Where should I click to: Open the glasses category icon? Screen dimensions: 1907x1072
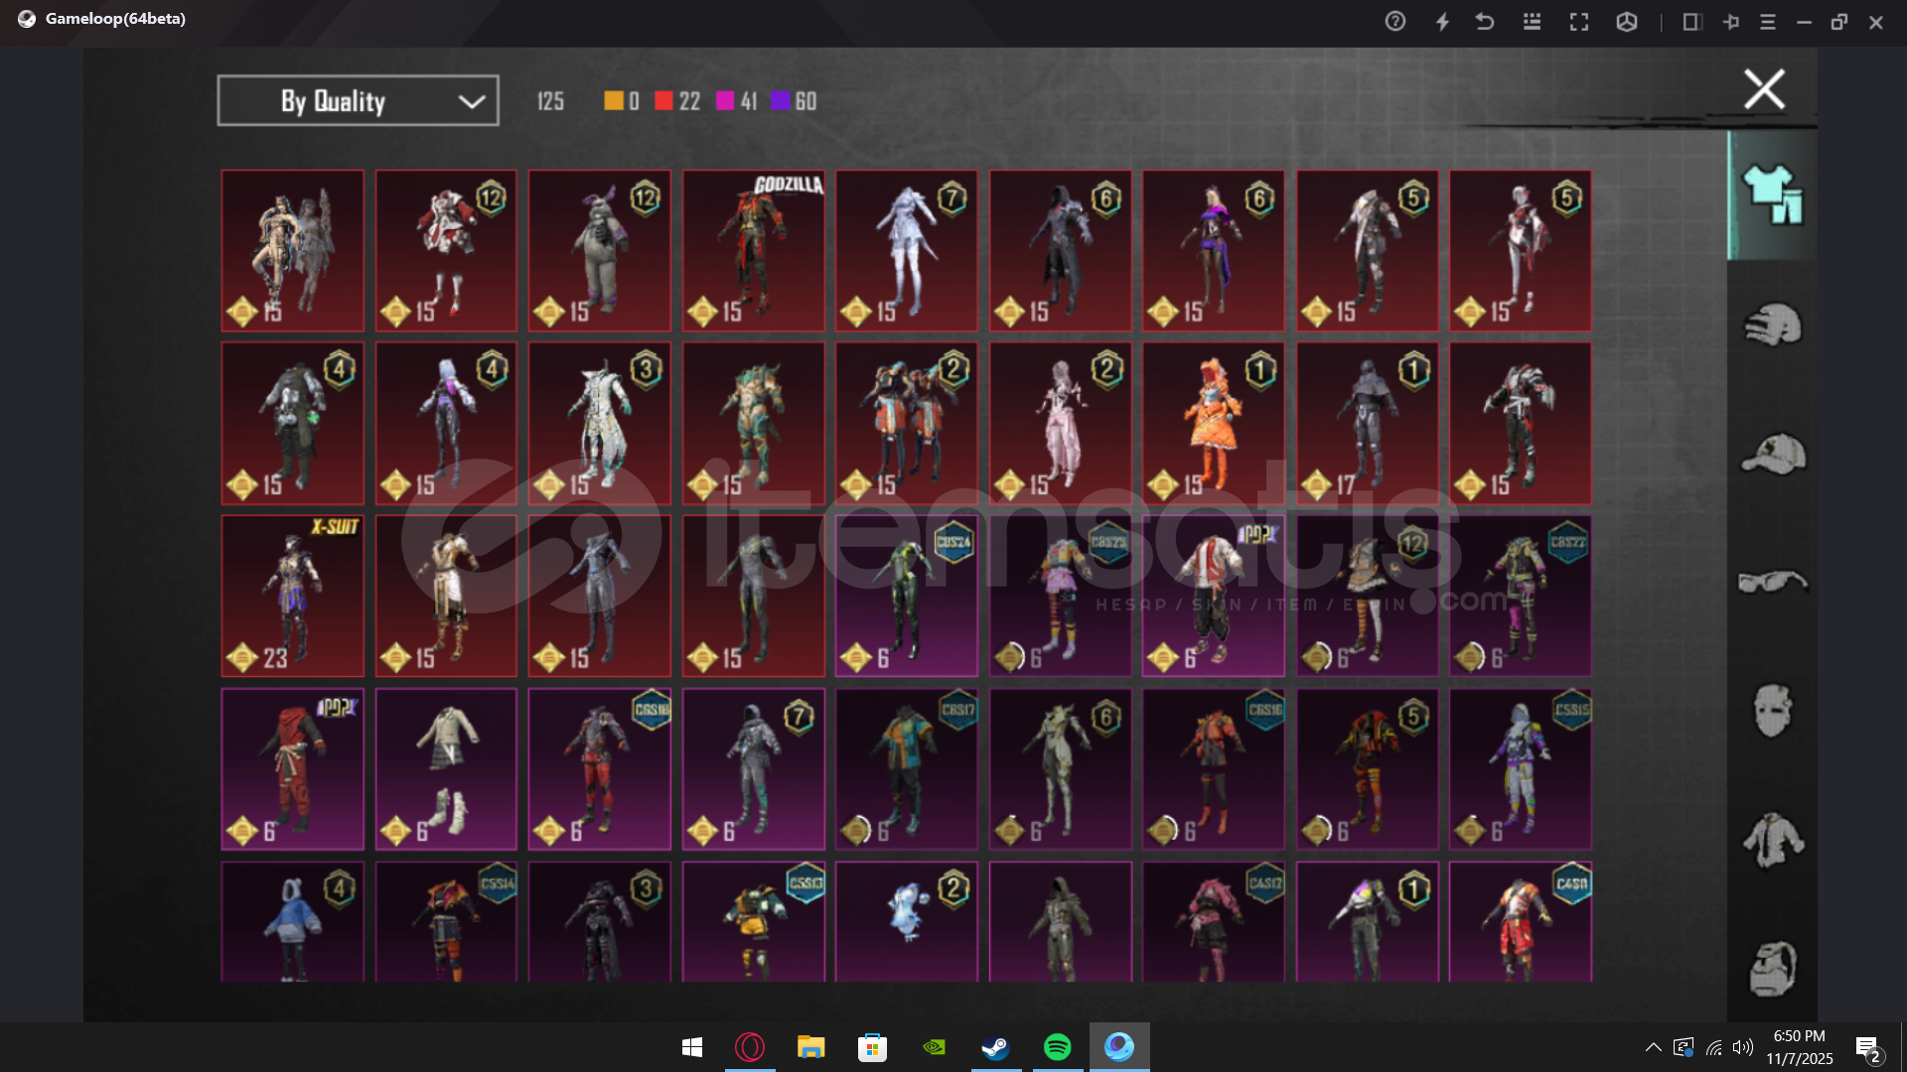click(x=1773, y=582)
